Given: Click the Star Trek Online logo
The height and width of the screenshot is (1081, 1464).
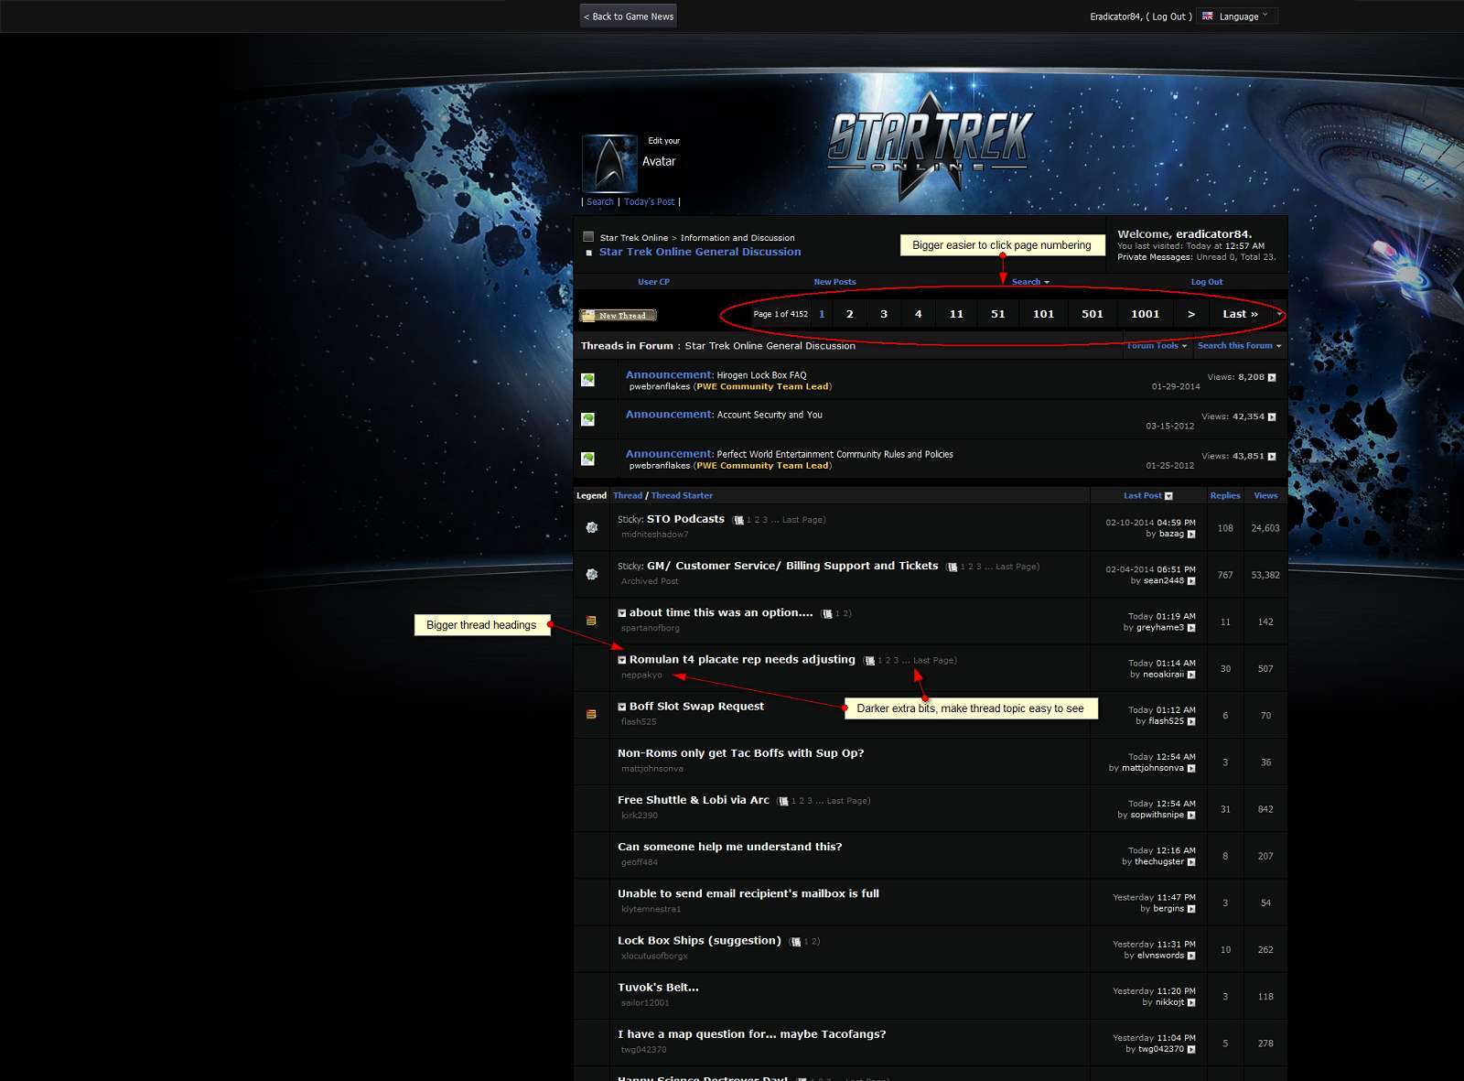Looking at the screenshot, I should (x=931, y=146).
